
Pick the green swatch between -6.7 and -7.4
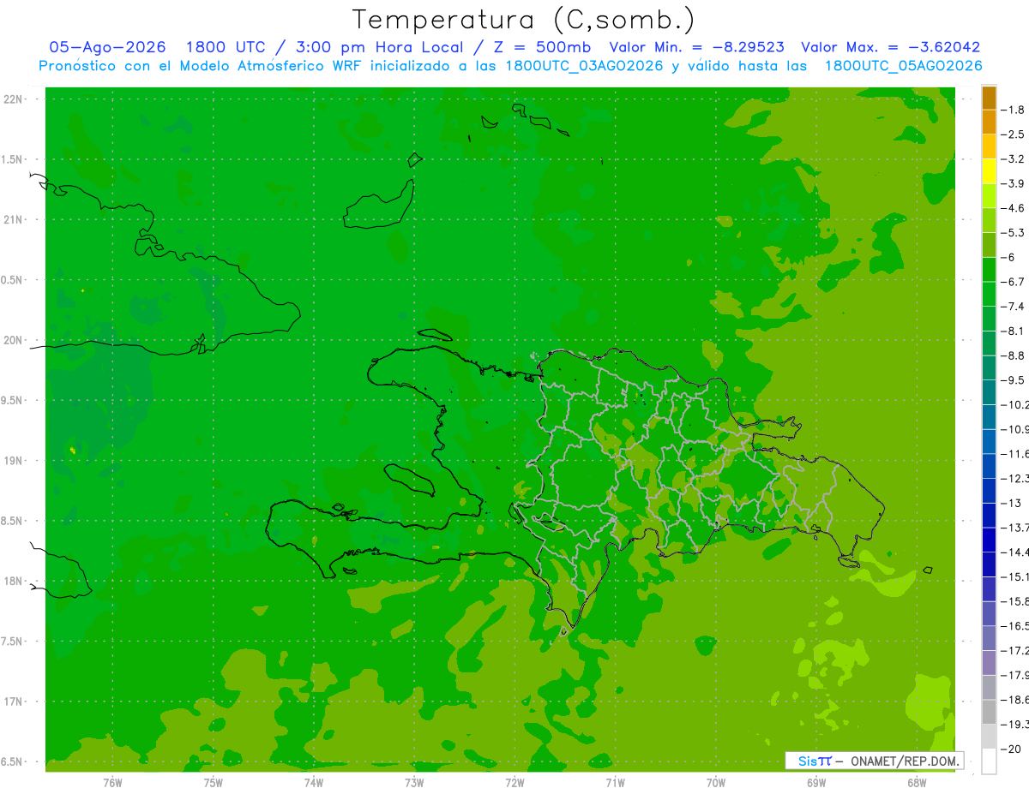pyautogui.click(x=989, y=295)
